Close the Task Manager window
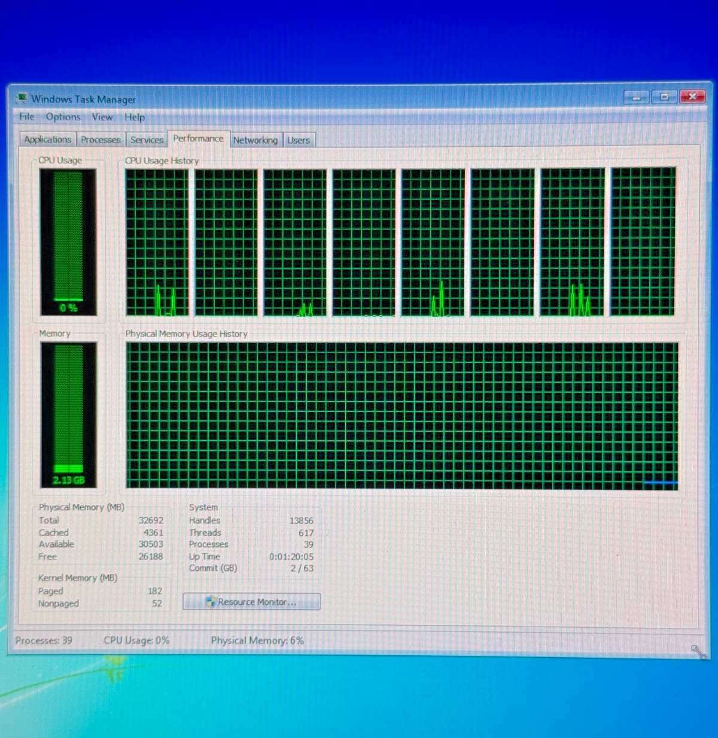Image resolution: width=718 pixels, height=738 pixels. pos(692,96)
